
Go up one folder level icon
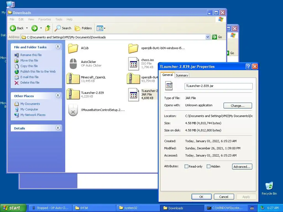pos(48,28)
